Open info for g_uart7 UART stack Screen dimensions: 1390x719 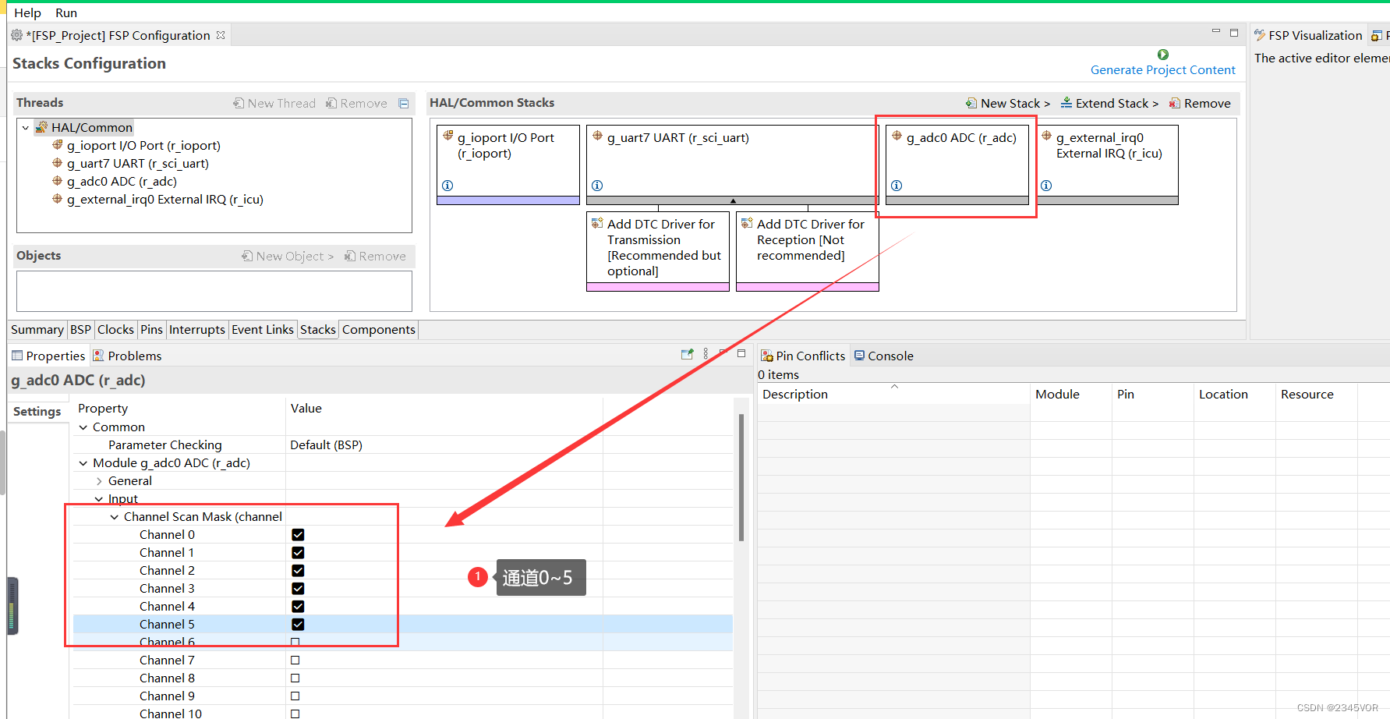point(597,186)
